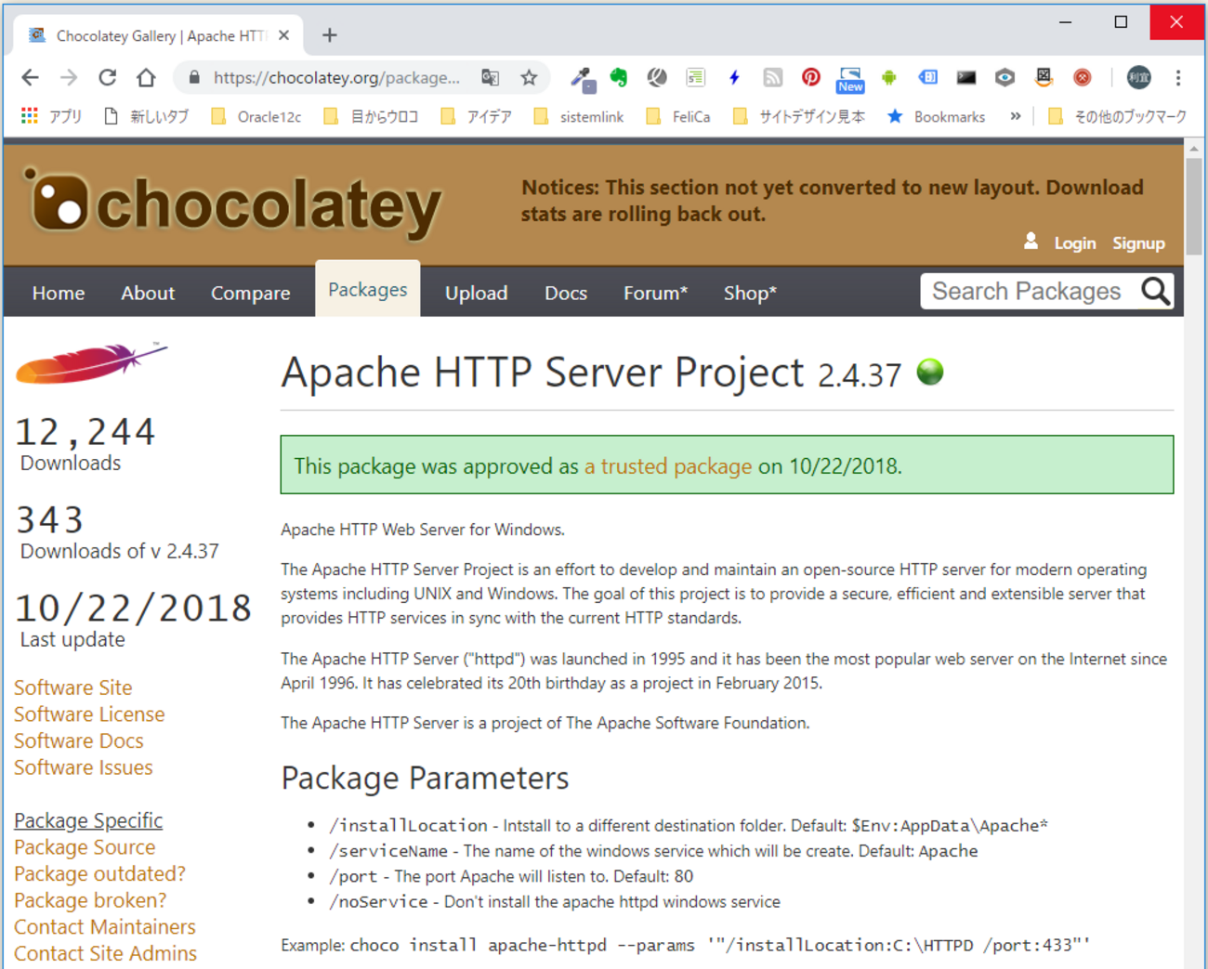Click the magnifier search icon for packages
The height and width of the screenshot is (969, 1208).
pyautogui.click(x=1155, y=292)
